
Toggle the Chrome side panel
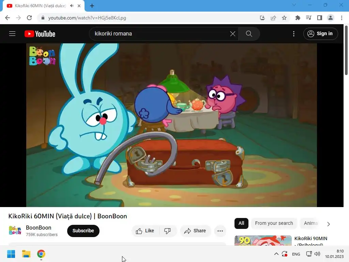pyautogui.click(x=320, y=18)
